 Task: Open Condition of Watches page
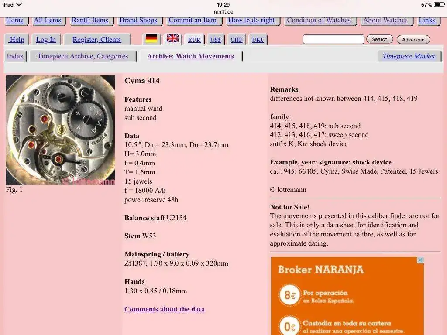pos(319,20)
